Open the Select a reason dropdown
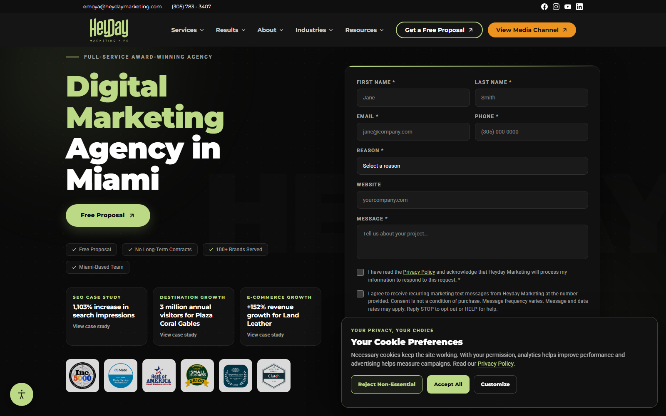This screenshot has width=666, height=416. click(x=472, y=166)
